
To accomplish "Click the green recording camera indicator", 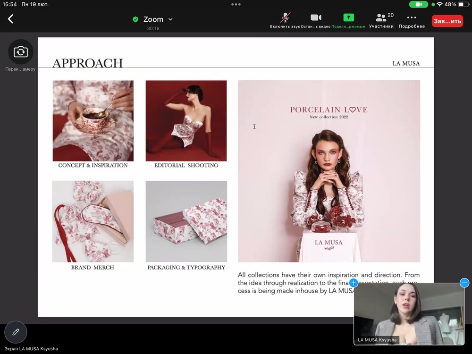I will tap(418, 5).
